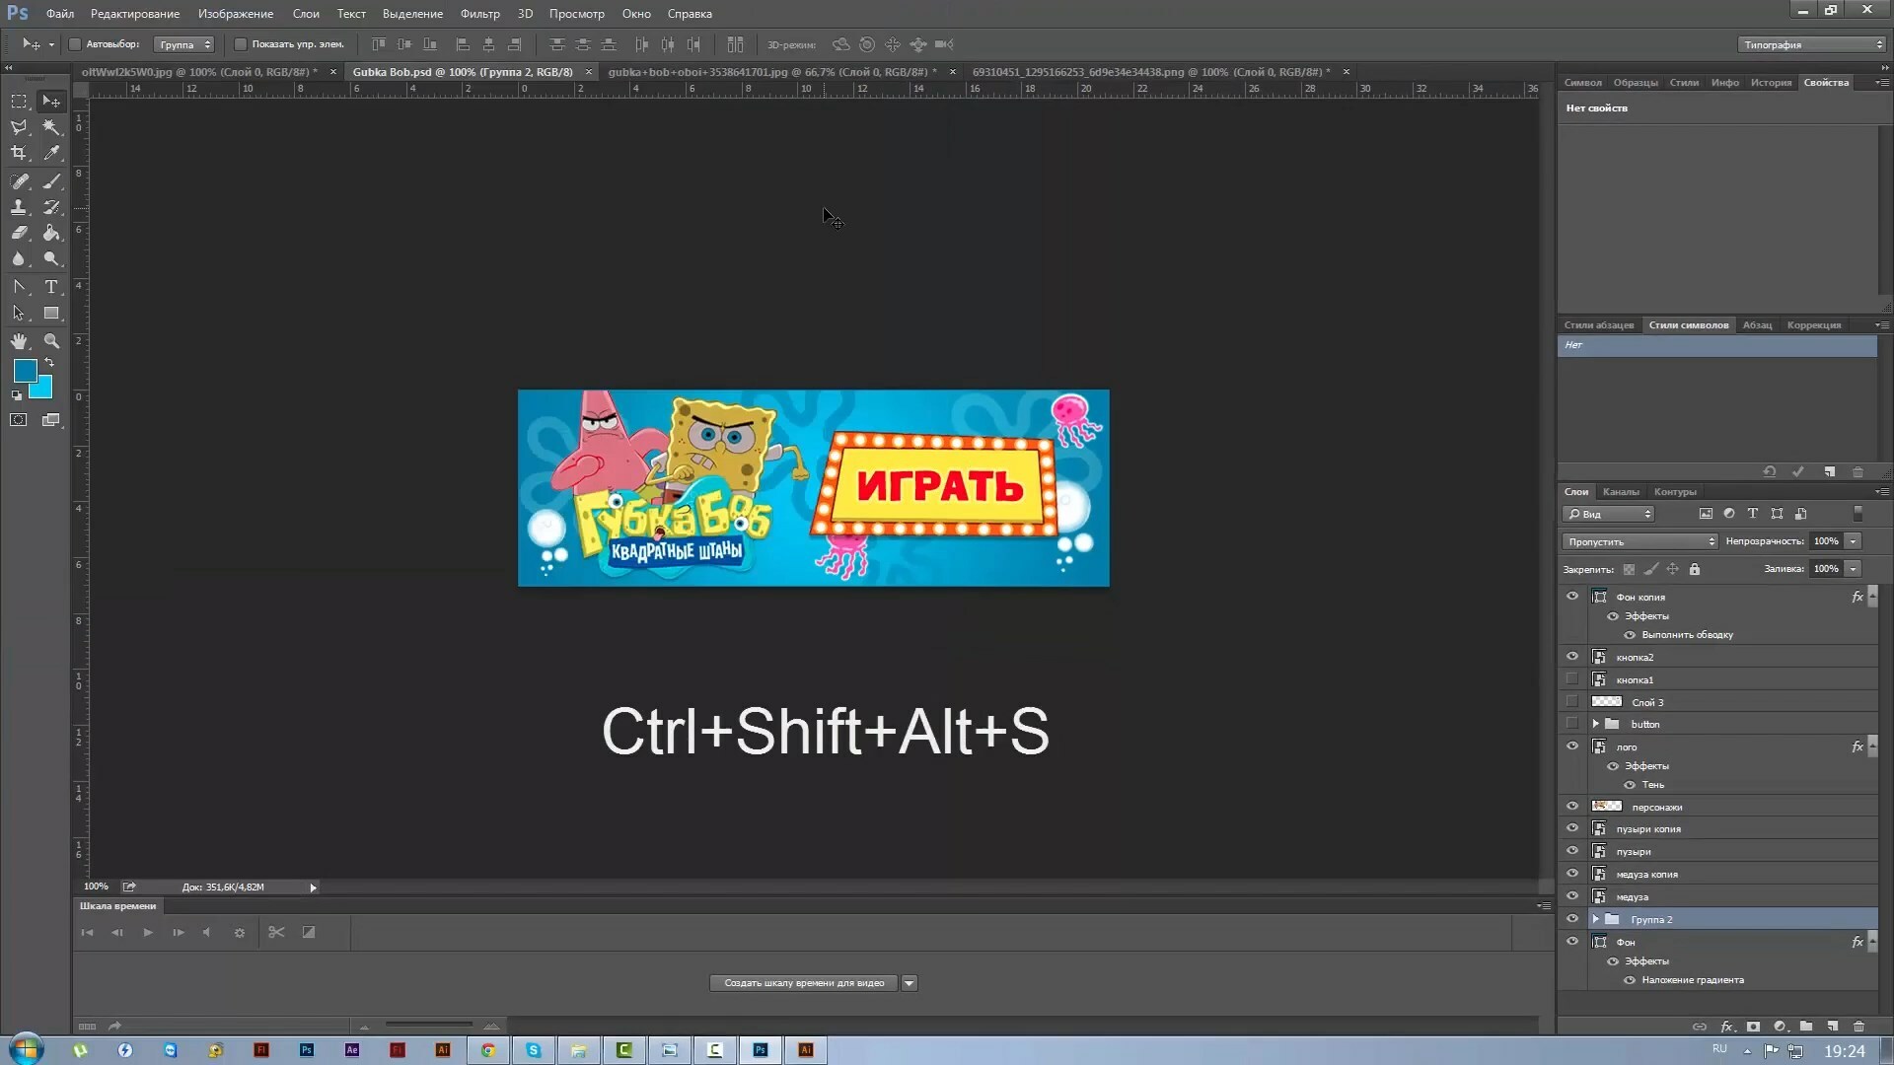Viewport: 1894px width, 1065px height.
Task: Select the Zoom tool
Action: pos(51,341)
